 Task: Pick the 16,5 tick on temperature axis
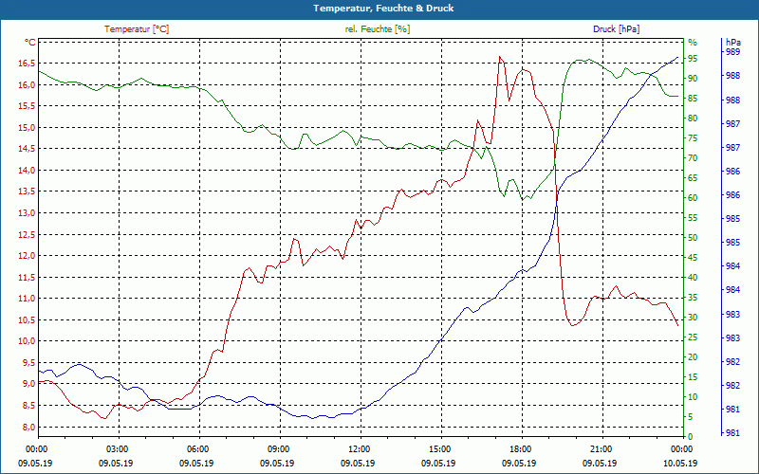click(27, 64)
